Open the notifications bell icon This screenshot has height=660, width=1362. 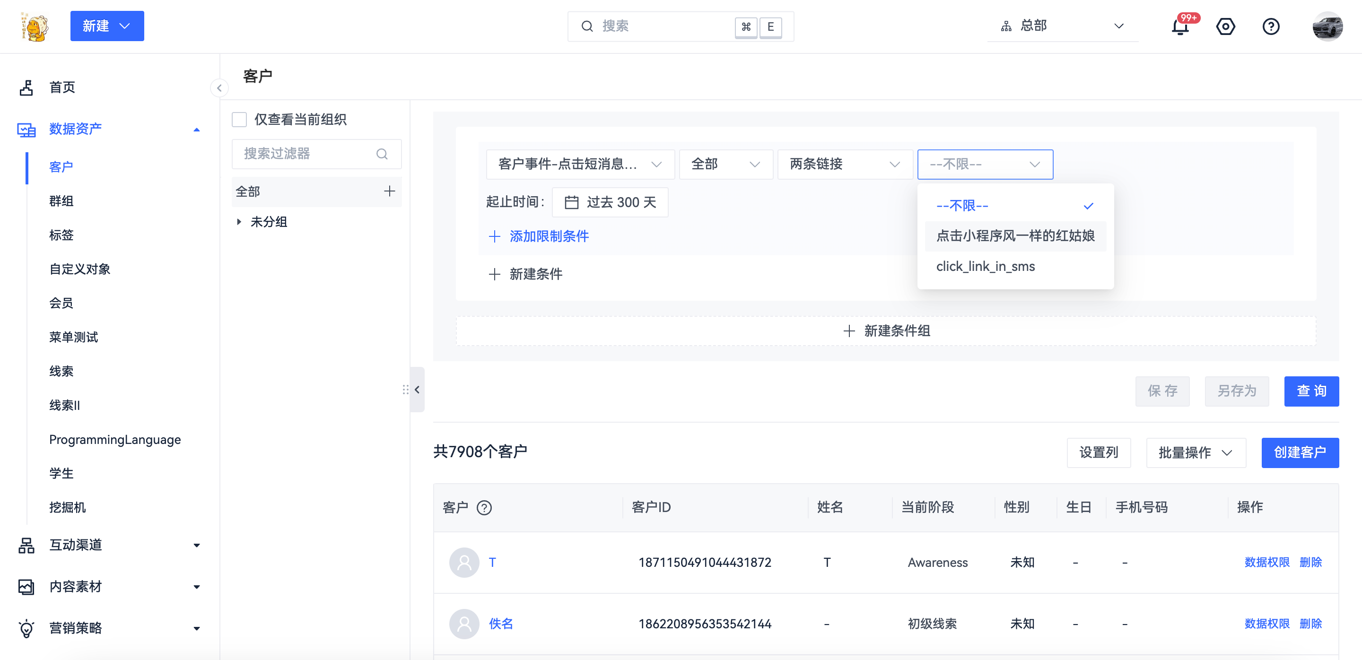pos(1179,26)
